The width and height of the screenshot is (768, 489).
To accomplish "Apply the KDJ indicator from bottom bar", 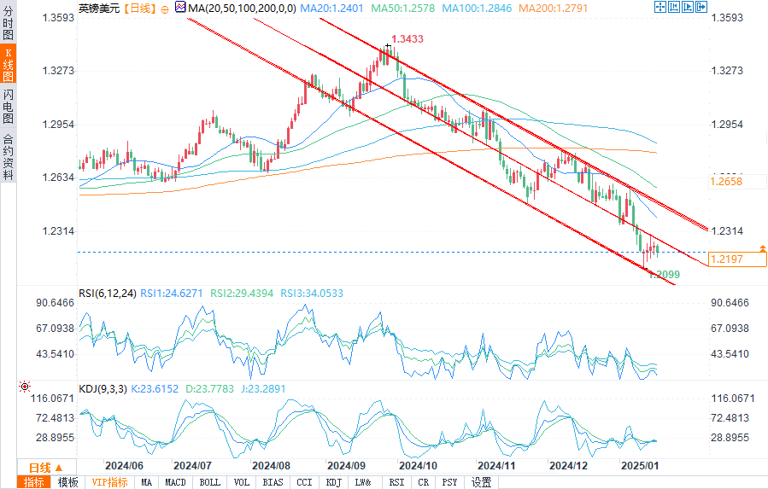I will [x=333, y=482].
